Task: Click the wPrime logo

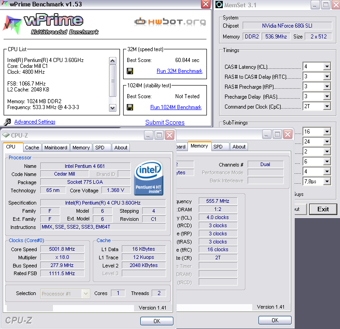Action: pos(51,24)
